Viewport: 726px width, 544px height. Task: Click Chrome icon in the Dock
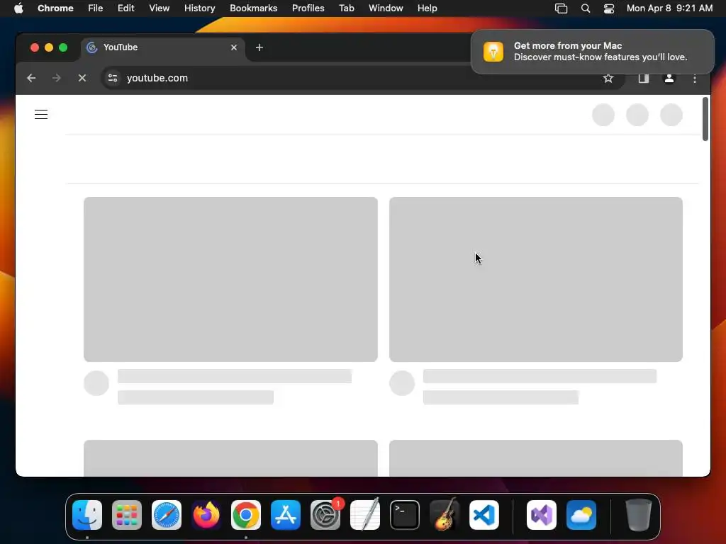point(246,515)
